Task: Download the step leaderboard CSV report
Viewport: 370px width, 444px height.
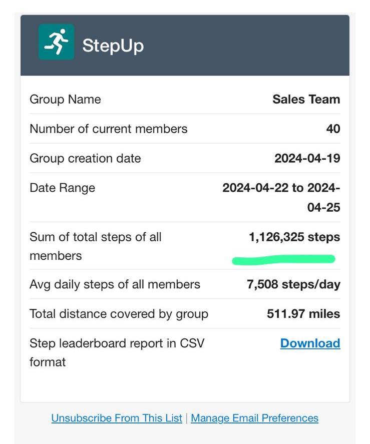Action: click(310, 343)
